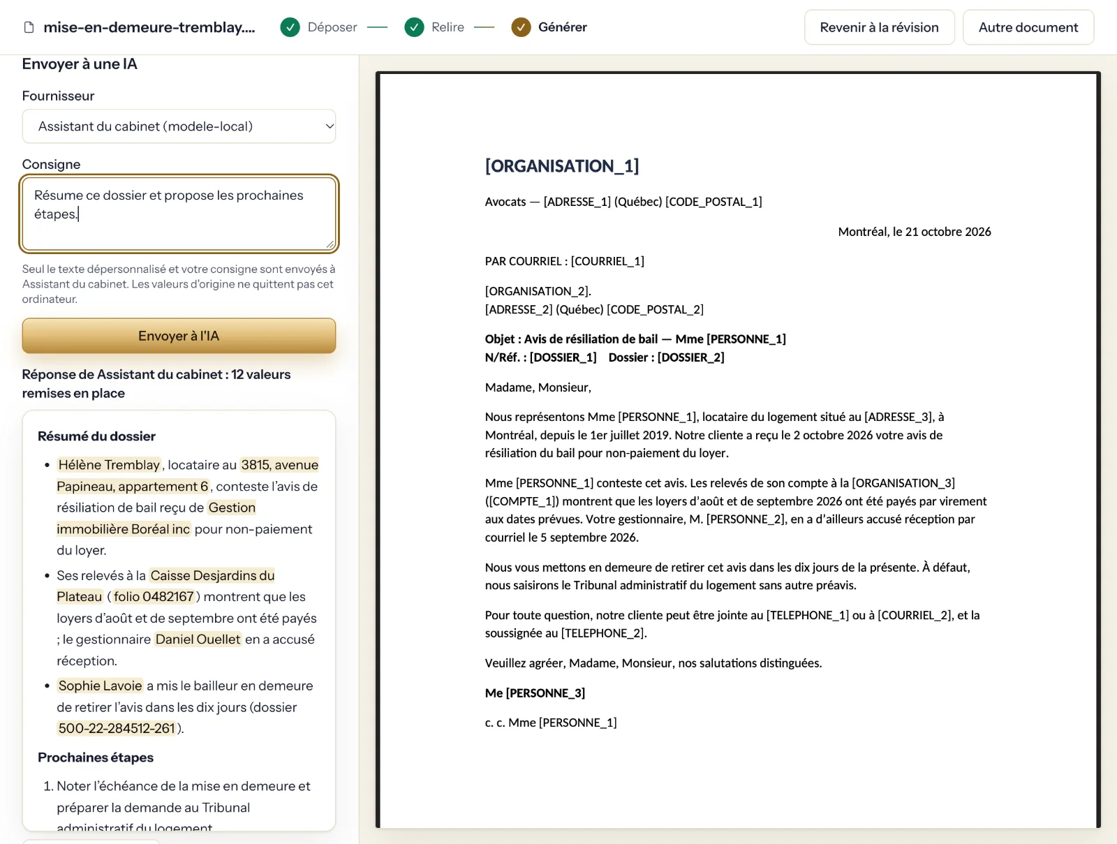Click highlighted dossier number 500-22-284512-261

coord(117,729)
